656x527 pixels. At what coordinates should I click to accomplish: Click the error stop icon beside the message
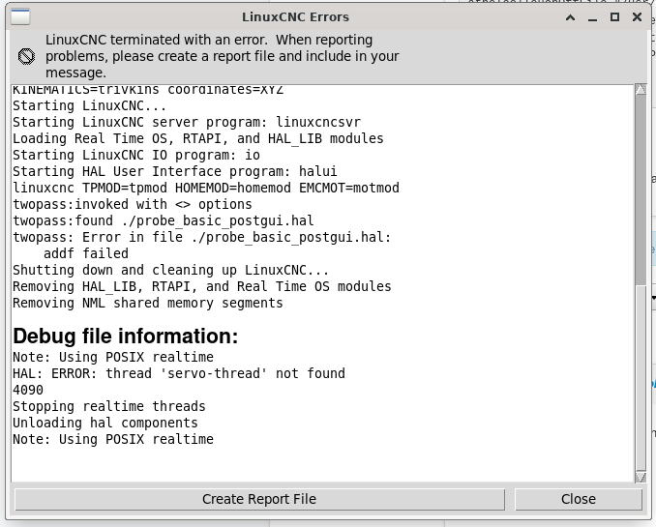pyautogui.click(x=26, y=56)
